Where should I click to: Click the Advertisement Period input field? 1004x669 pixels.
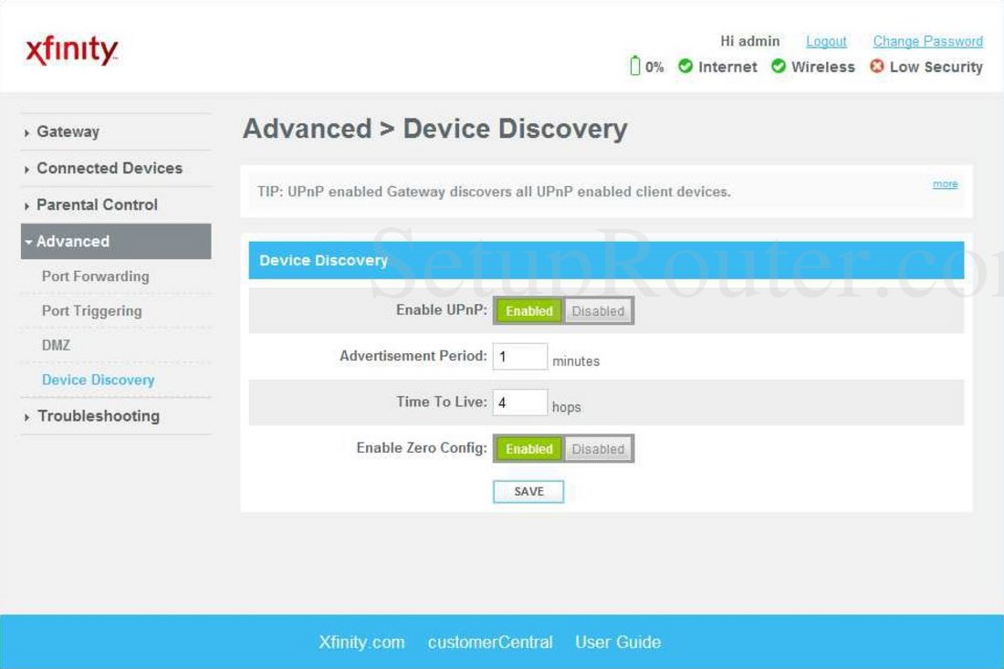520,356
